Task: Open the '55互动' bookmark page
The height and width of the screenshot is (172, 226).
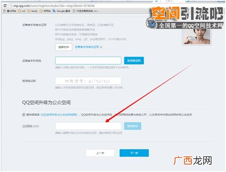Action: [x=85, y=11]
